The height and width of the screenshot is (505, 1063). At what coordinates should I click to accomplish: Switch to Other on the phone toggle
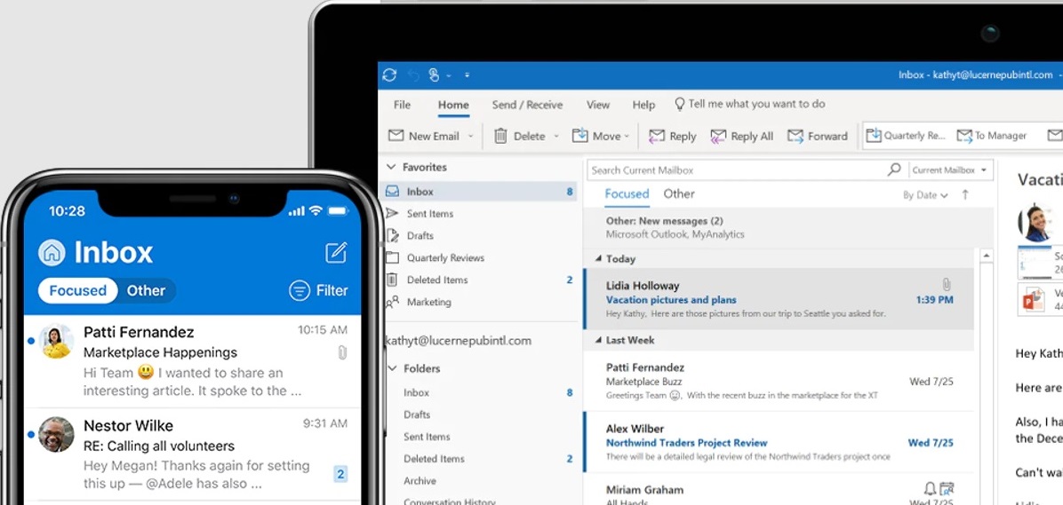pos(147,290)
